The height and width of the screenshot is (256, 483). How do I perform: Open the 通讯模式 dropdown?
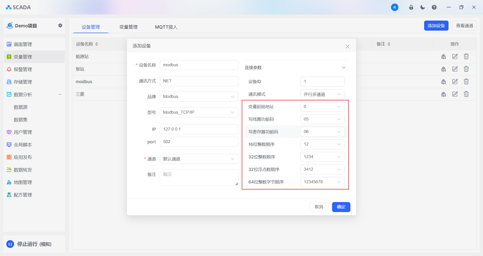pyautogui.click(x=322, y=94)
